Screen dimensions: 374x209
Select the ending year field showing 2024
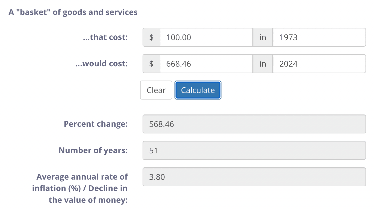319,64
